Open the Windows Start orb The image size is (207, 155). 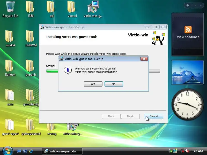tap(8, 151)
